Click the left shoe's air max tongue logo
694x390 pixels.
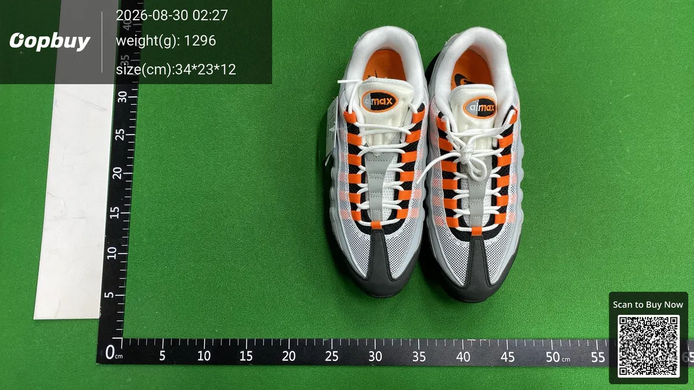click(x=379, y=101)
